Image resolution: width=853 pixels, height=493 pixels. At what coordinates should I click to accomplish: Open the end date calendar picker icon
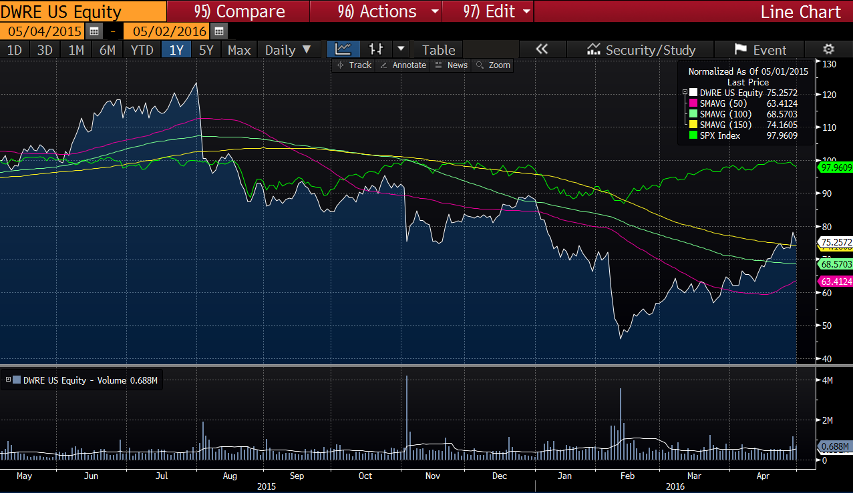219,31
